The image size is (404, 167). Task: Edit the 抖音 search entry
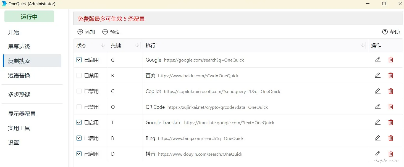click(x=378, y=154)
